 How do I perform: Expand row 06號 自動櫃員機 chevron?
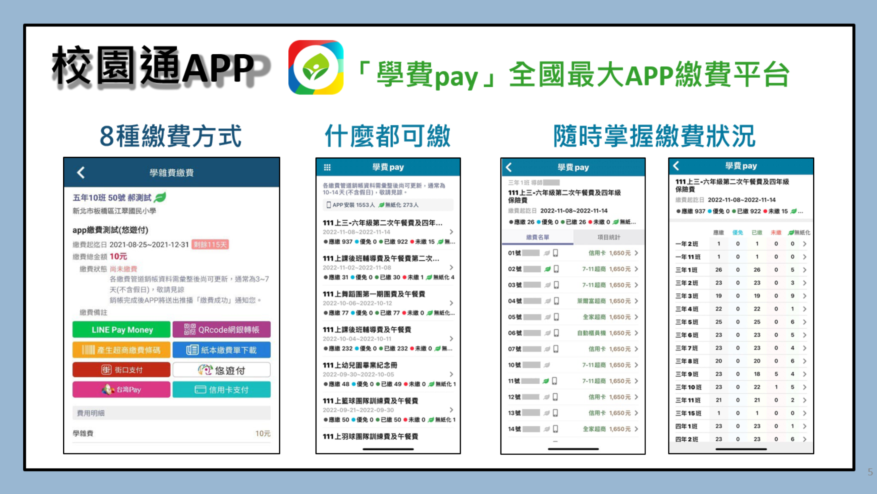click(636, 333)
